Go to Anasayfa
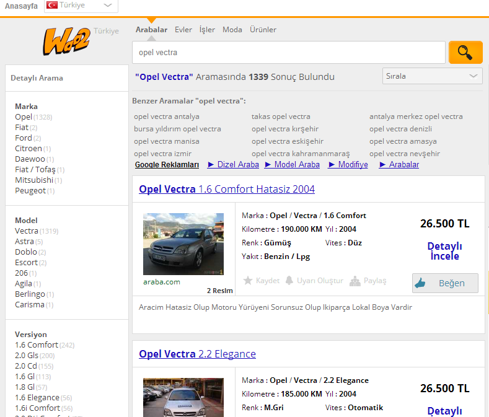The height and width of the screenshot is (417, 489). 21,6
